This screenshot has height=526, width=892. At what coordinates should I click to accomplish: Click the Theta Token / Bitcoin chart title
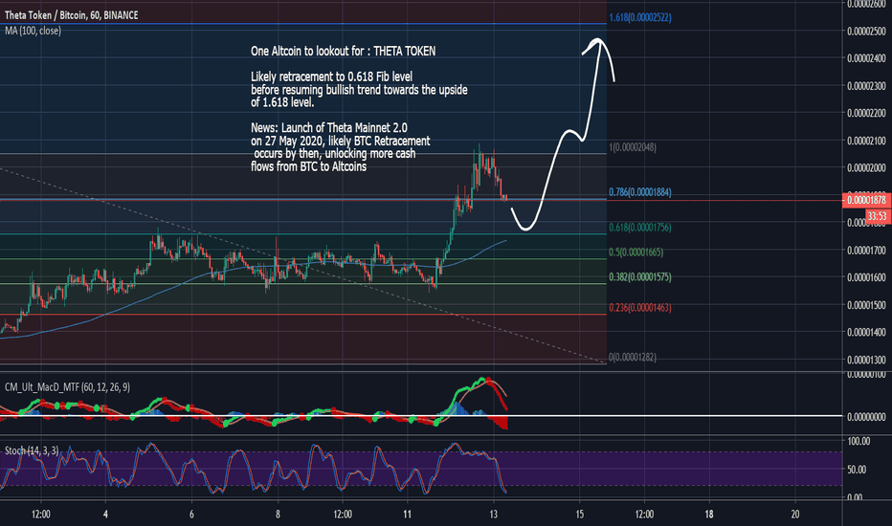coord(71,15)
